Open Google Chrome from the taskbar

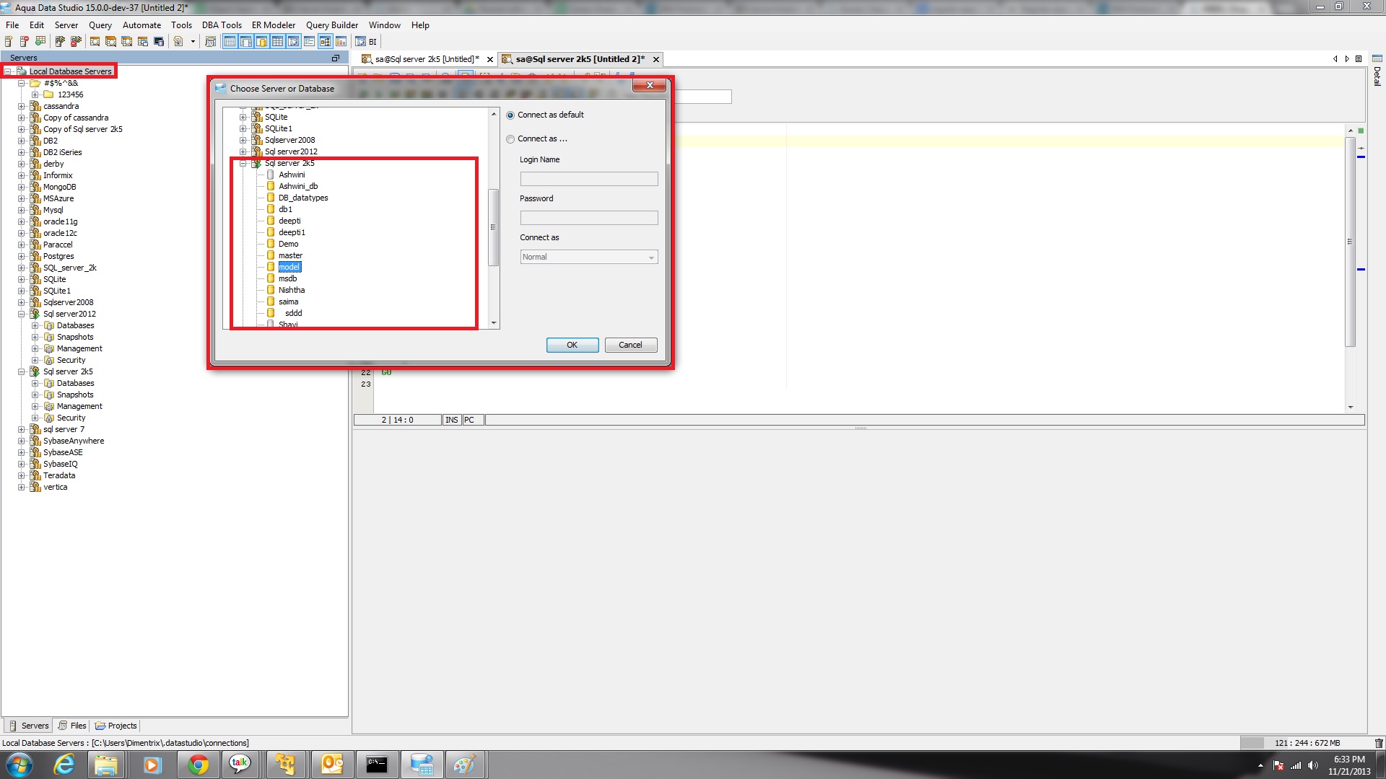198,765
